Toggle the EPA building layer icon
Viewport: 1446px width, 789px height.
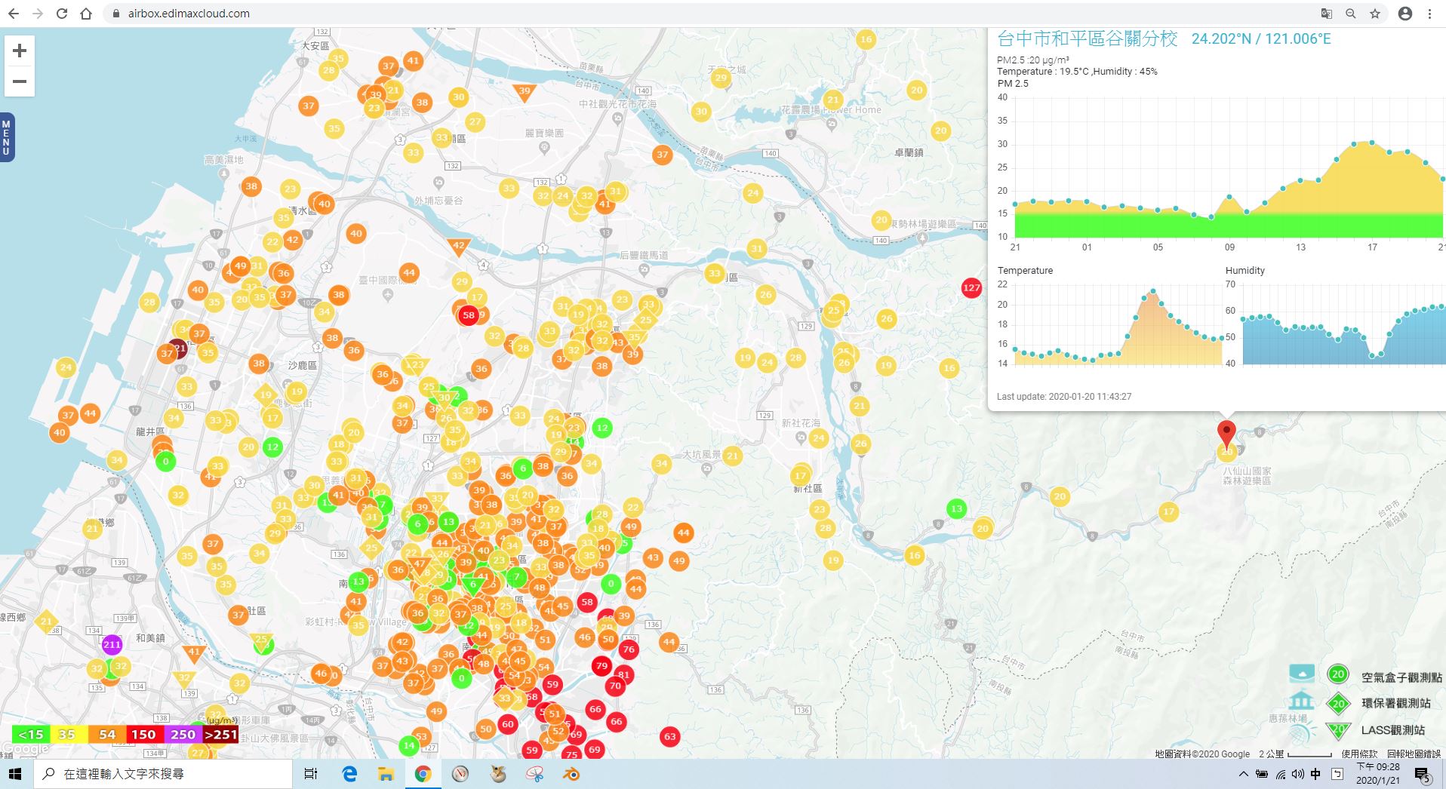point(1301,702)
